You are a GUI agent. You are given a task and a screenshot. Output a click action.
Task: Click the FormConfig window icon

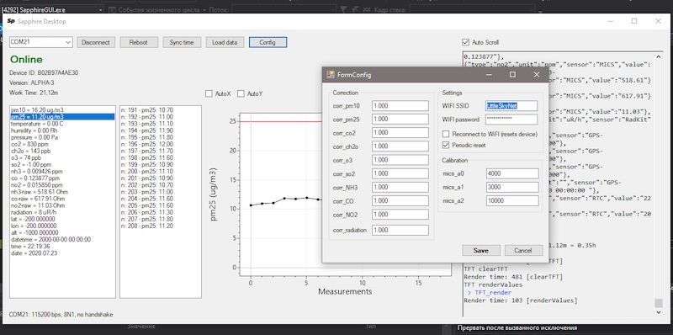[330, 75]
